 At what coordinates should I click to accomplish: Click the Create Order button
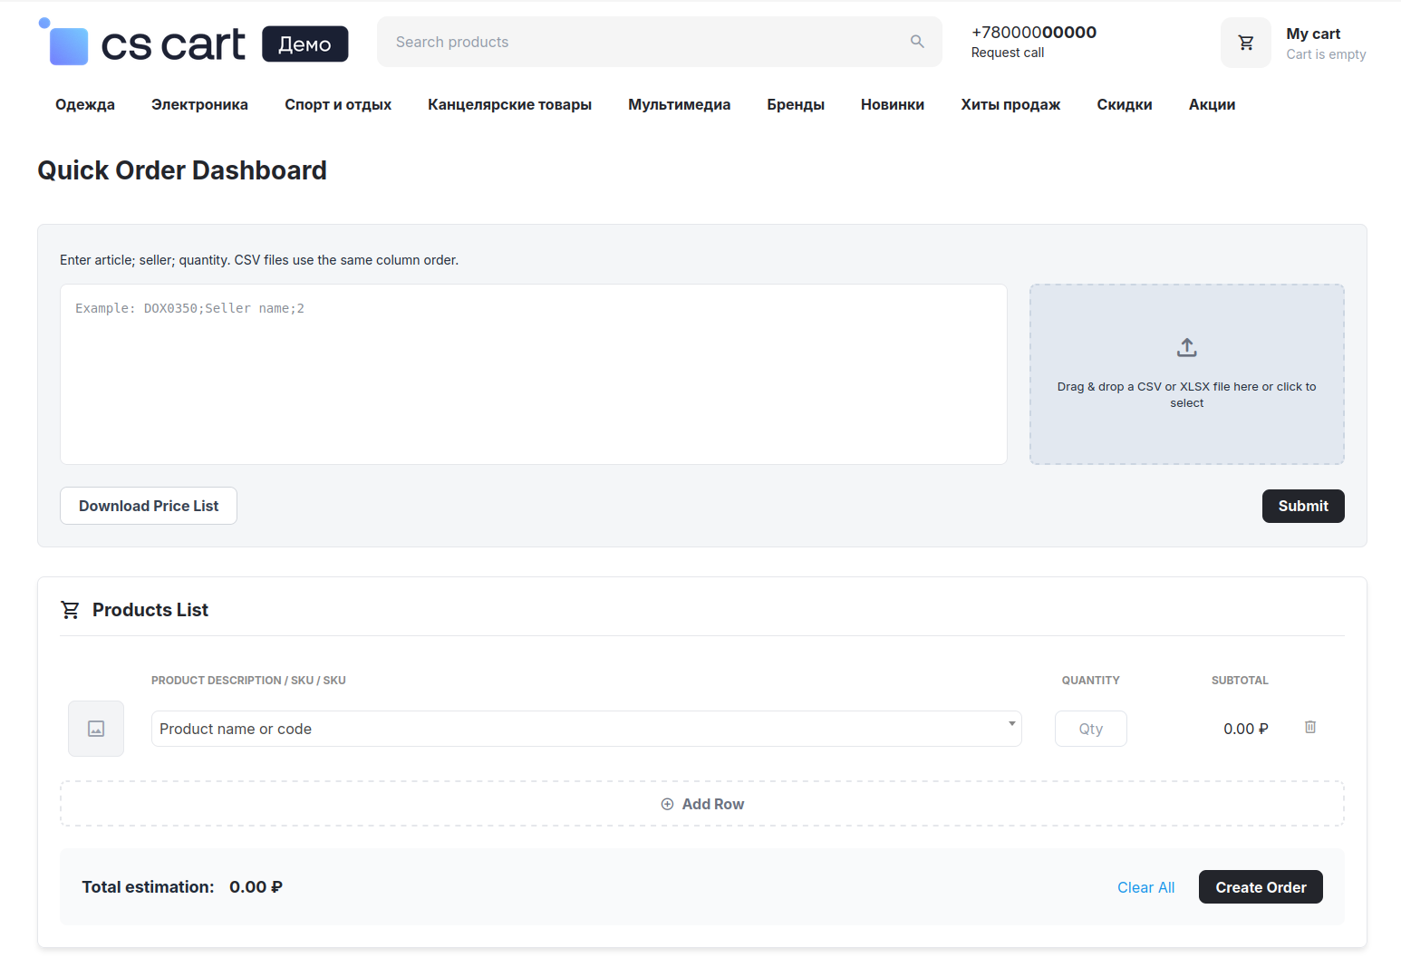pos(1261,887)
